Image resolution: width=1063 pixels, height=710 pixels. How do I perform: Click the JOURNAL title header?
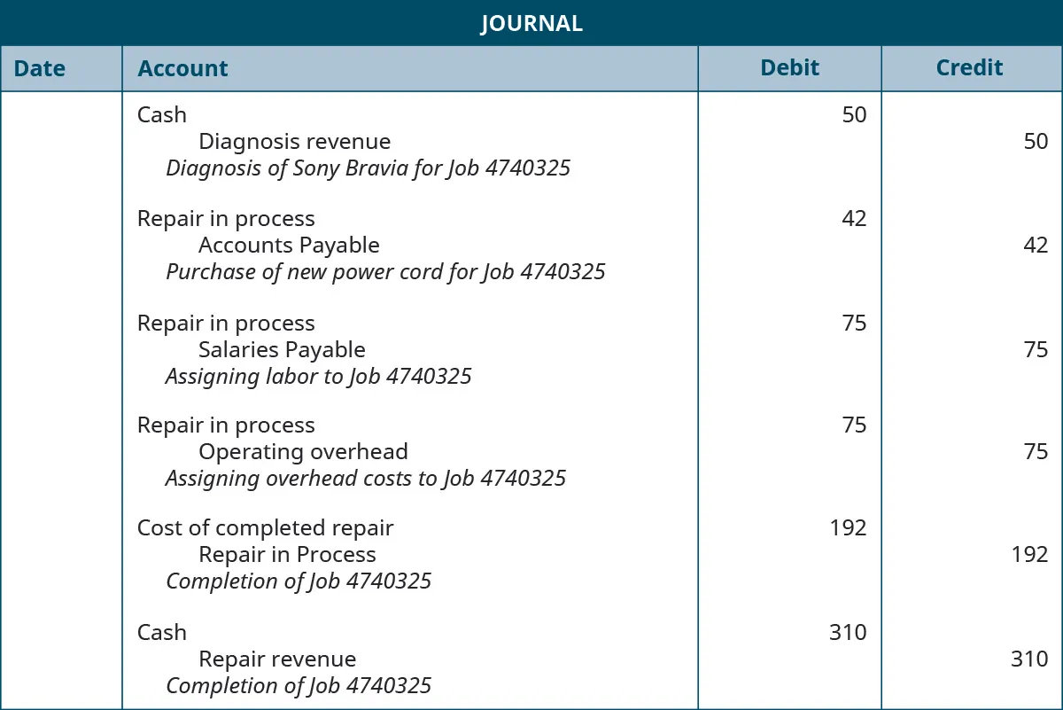pyautogui.click(x=531, y=23)
